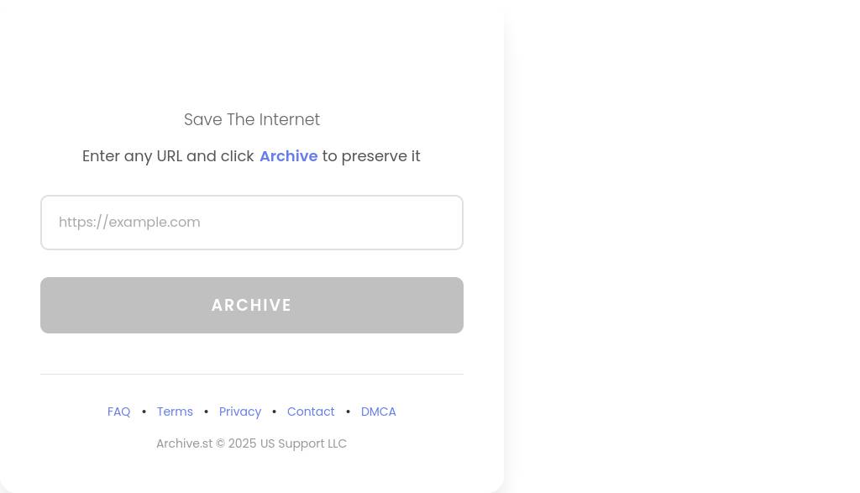Click the "© 2025" copyright text
This screenshot has width=860, height=493.
[236, 443]
